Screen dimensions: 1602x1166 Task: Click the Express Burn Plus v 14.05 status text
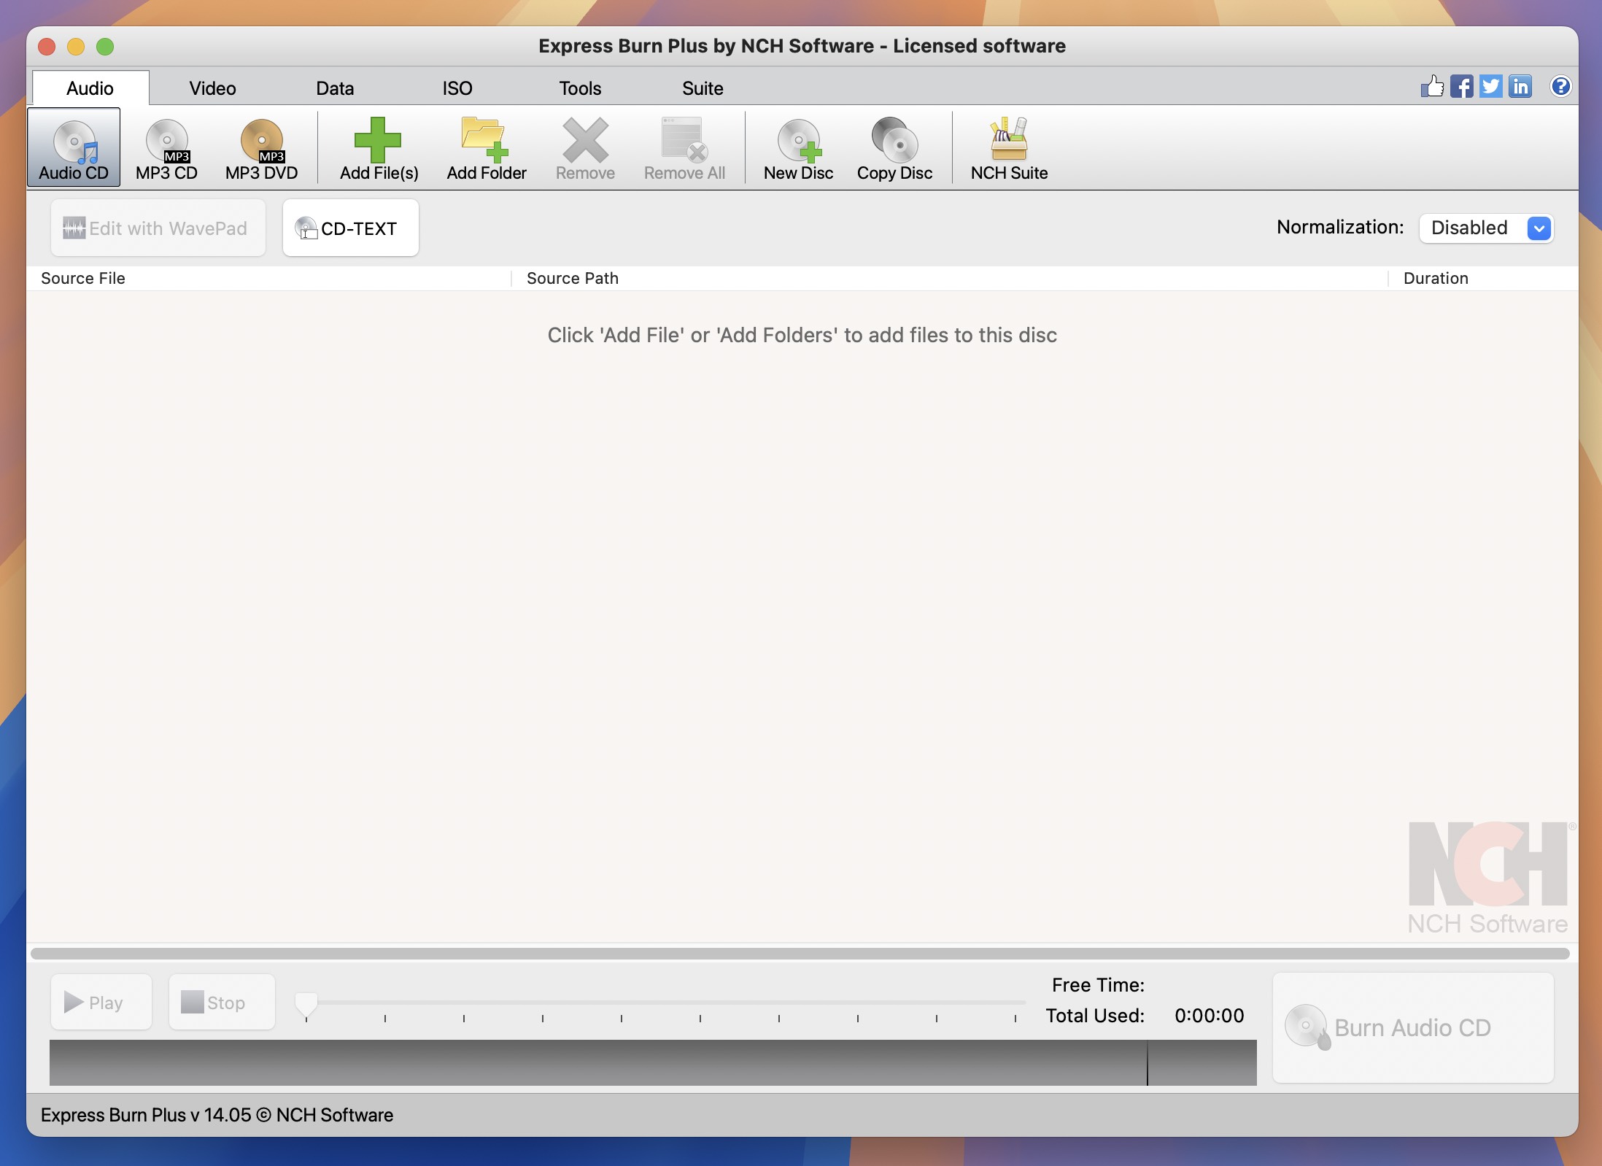pos(217,1116)
